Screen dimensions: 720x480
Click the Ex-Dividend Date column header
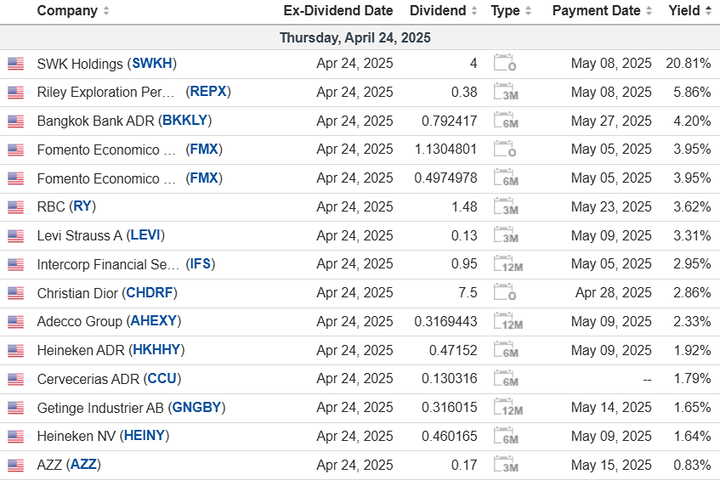[337, 11]
